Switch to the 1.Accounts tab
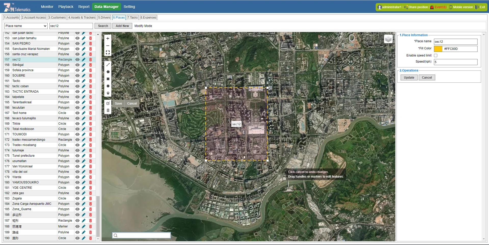Viewport: 489px width, 245px height. point(11,18)
